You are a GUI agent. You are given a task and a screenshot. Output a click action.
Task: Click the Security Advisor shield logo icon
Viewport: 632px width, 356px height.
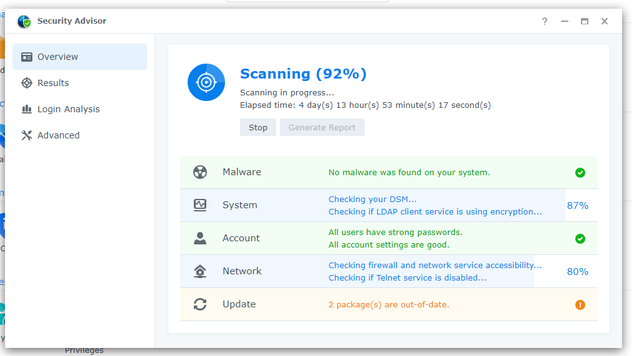(x=24, y=21)
